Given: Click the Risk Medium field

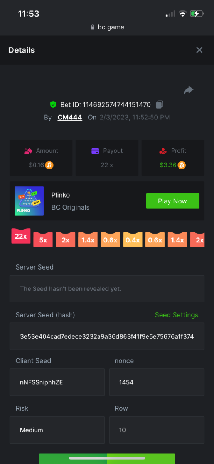Looking at the screenshot, I should (57, 430).
